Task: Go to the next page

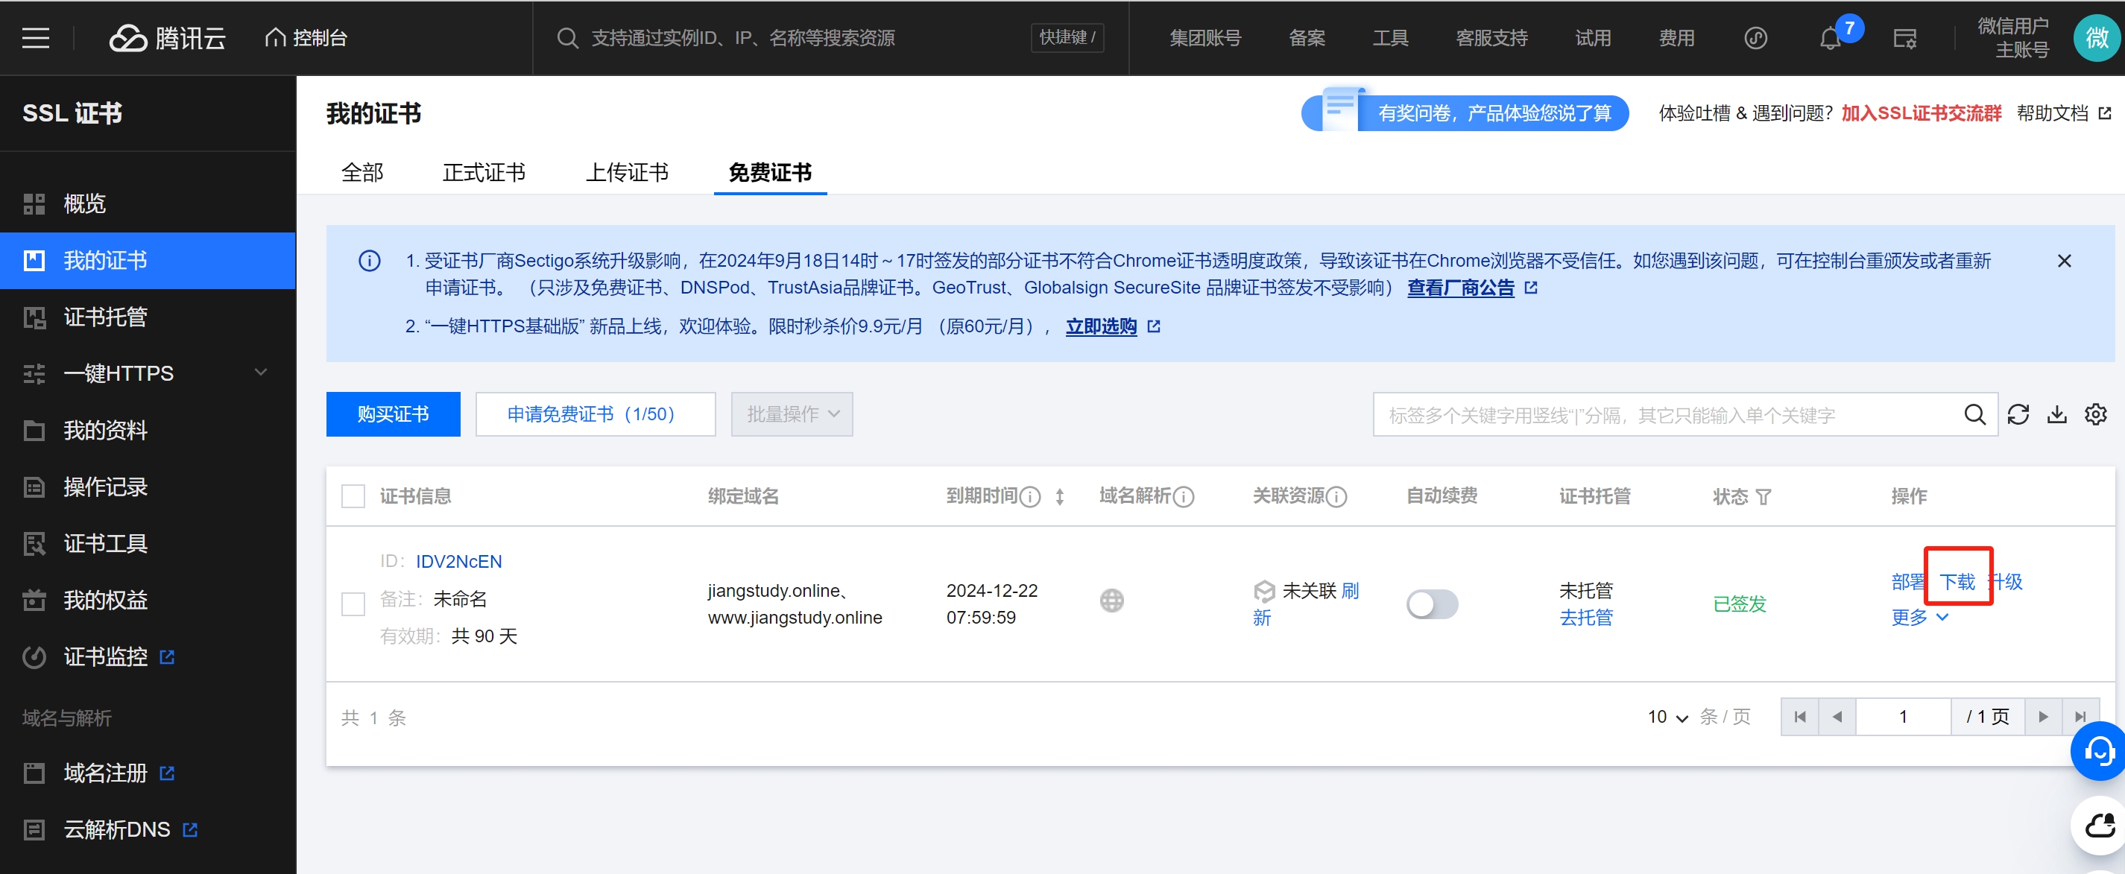Action: (x=2042, y=718)
